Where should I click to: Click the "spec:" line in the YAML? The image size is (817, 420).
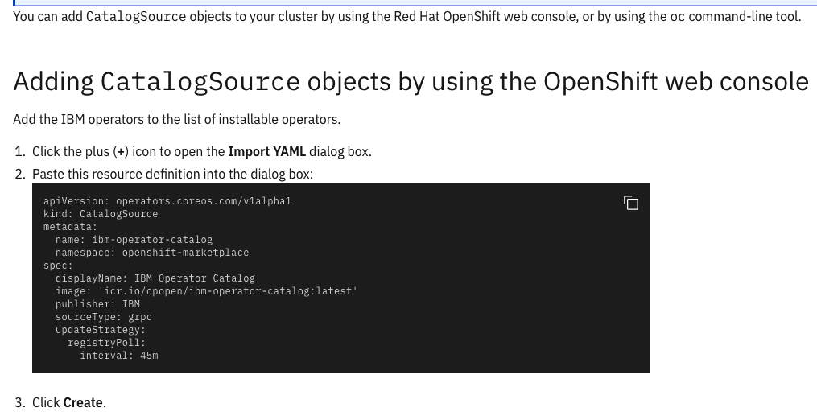tap(58, 265)
